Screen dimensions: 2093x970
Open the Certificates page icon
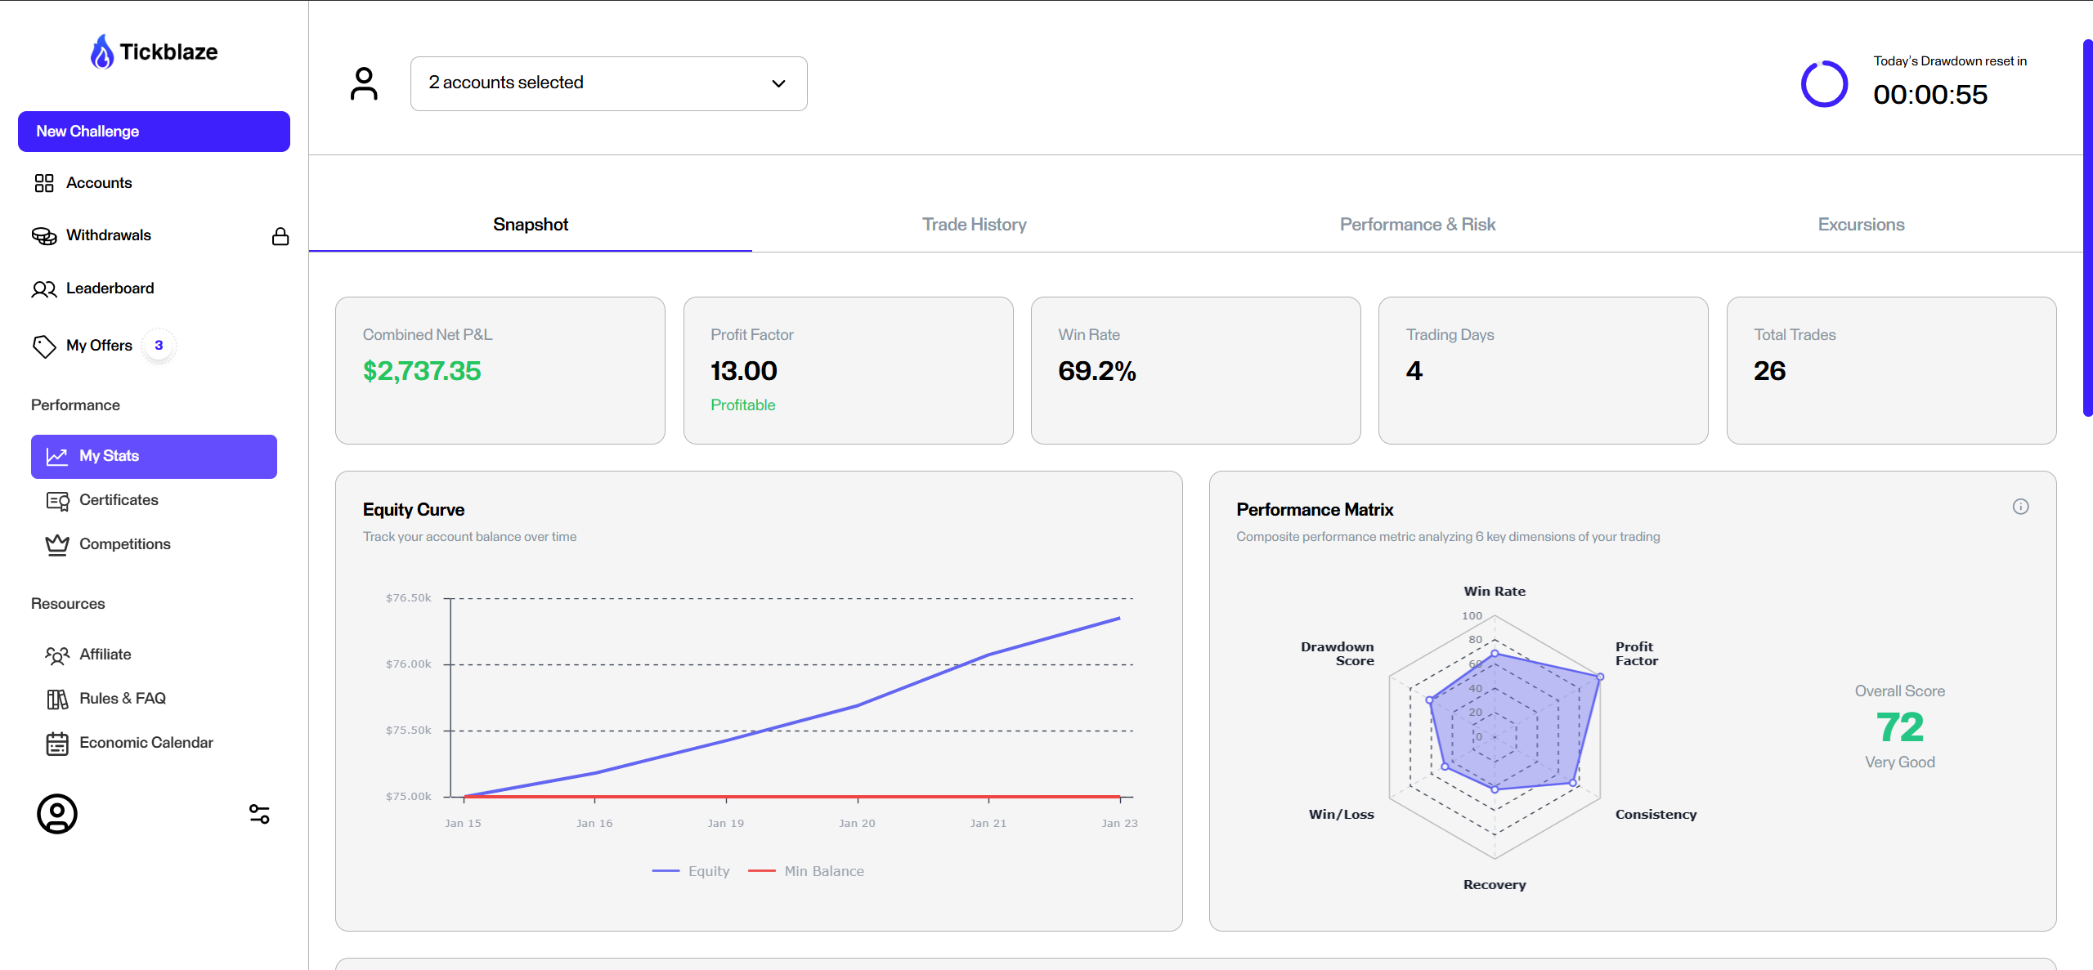[58, 500]
